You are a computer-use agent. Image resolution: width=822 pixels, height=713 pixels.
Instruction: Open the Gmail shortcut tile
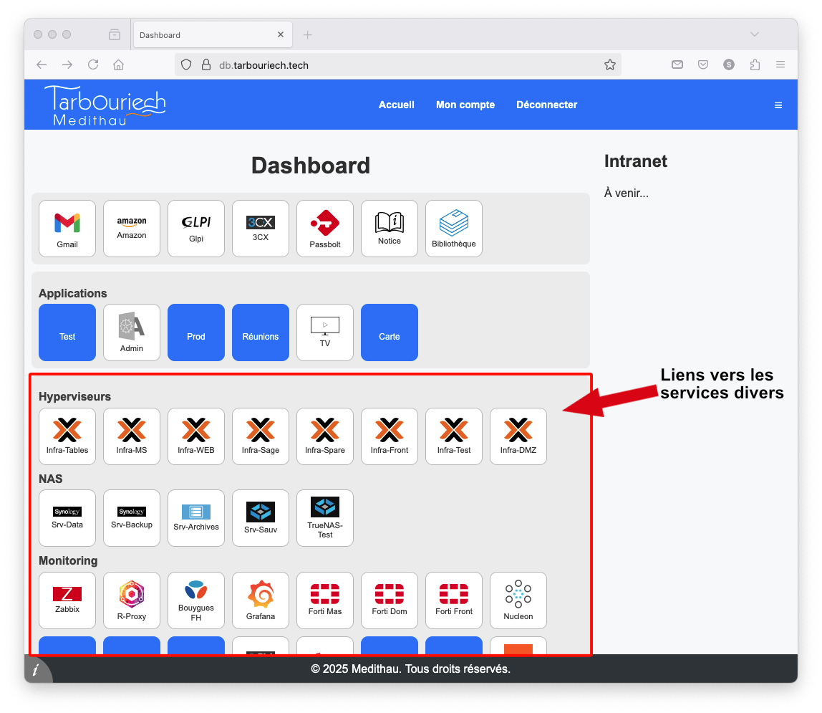click(x=67, y=228)
